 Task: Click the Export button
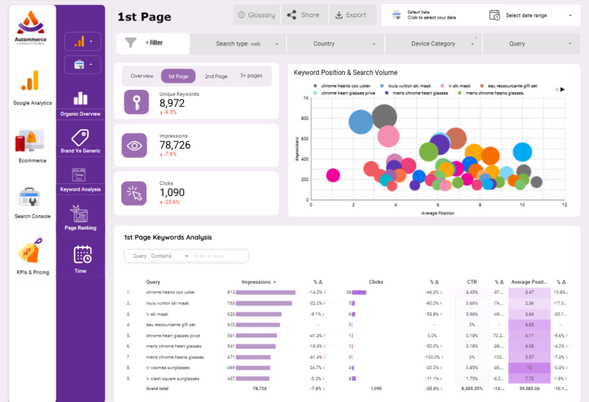[353, 15]
